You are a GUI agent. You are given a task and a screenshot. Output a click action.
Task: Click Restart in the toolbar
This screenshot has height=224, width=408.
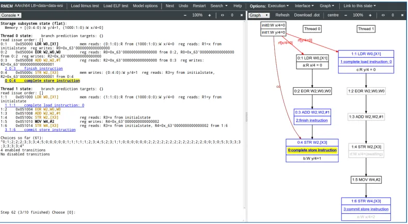199,6
